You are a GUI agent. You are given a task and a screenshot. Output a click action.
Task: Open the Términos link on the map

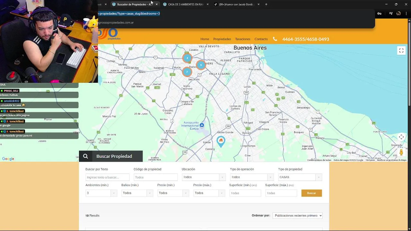point(370,160)
